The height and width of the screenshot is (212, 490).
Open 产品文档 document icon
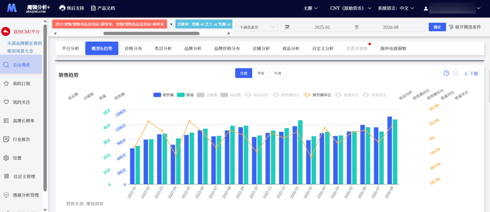pyautogui.click(x=93, y=8)
